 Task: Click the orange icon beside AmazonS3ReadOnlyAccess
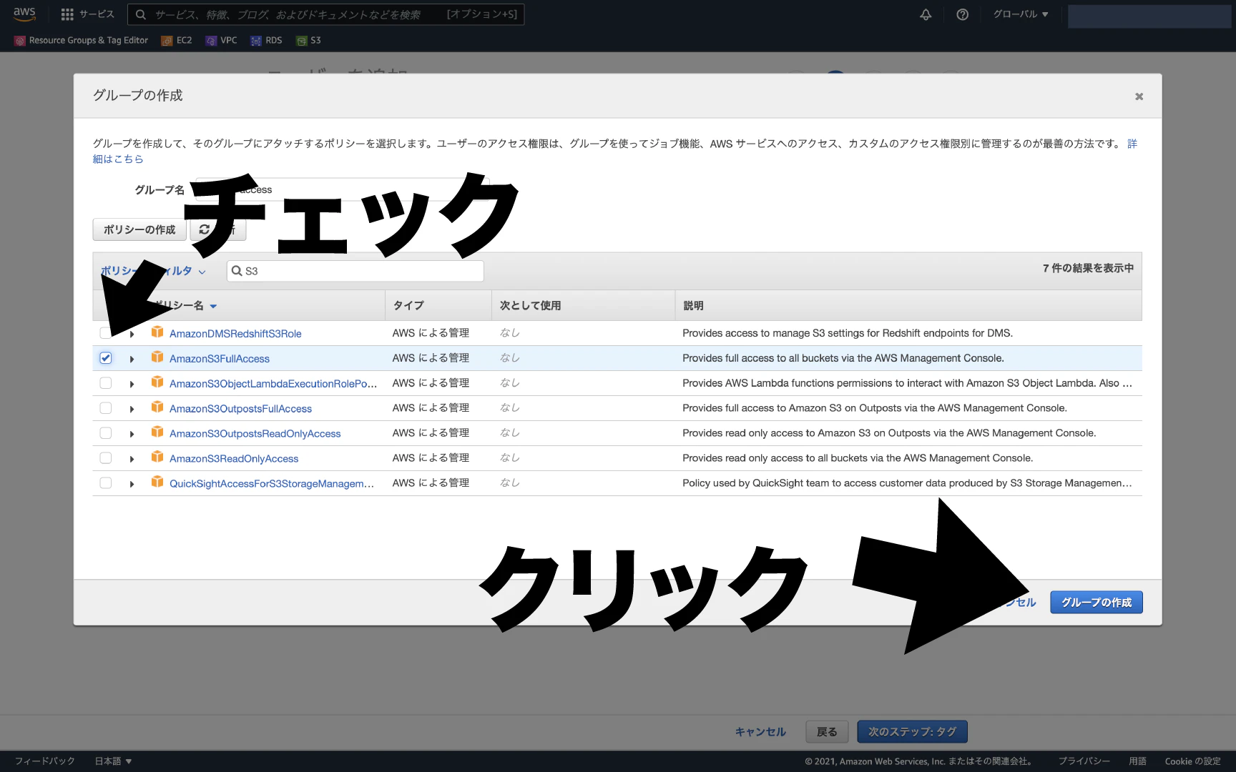point(157,457)
